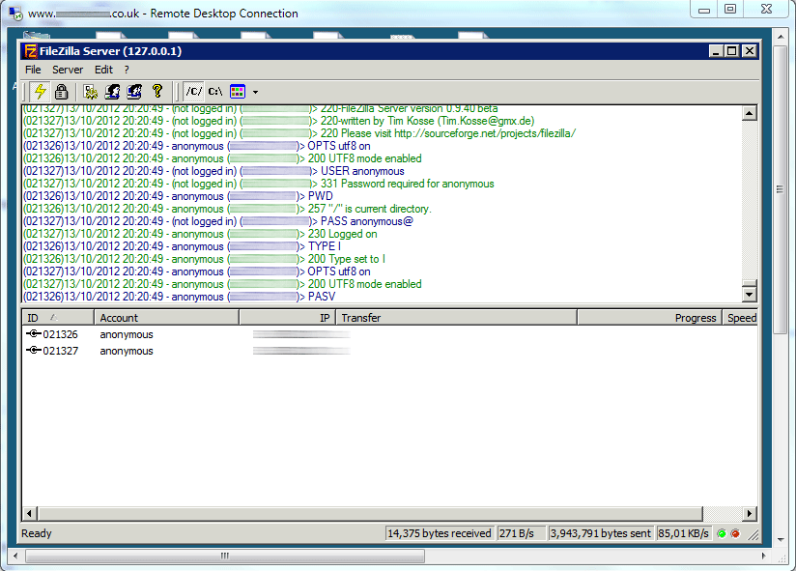Open the Groups editor icon
The height and width of the screenshot is (571, 796).
pyautogui.click(x=134, y=92)
